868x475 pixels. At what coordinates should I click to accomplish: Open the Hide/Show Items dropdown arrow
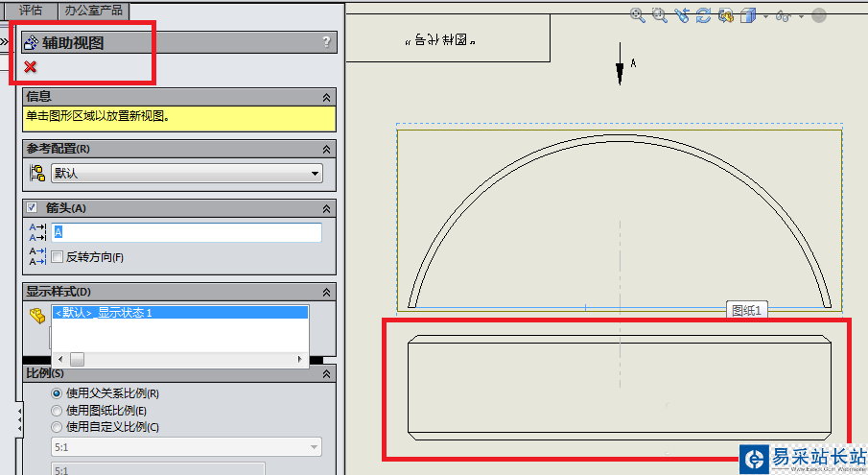[801, 16]
